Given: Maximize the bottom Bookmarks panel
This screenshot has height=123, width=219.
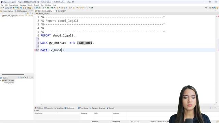Looking at the screenshot, I should 217,108.
